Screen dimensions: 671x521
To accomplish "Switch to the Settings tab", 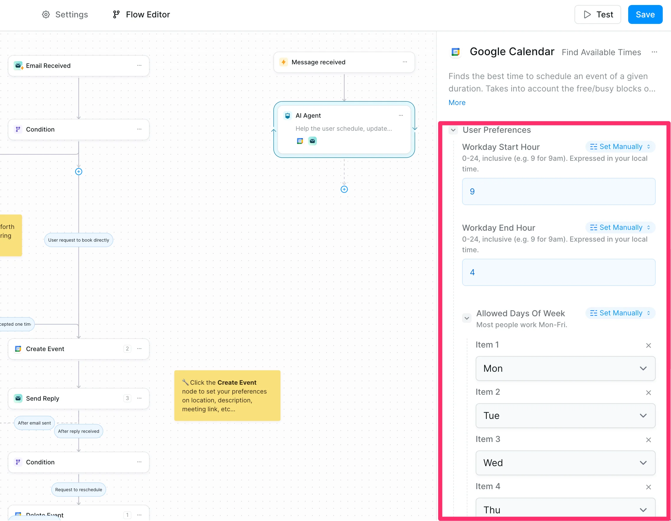I will coord(65,14).
